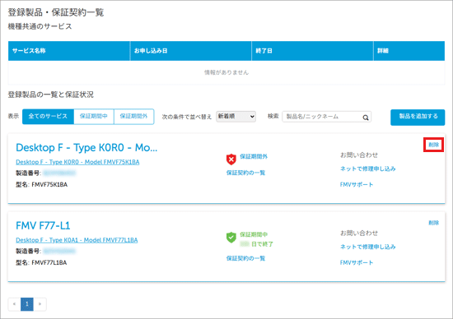Open the Desktop F - Type K0R0 title
453x319 pixels.
(x=86, y=147)
